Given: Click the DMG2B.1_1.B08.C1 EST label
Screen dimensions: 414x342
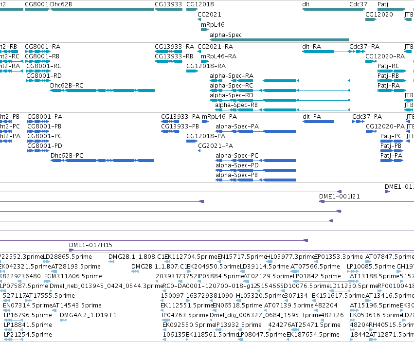Looking at the screenshot, I should click(x=137, y=257).
